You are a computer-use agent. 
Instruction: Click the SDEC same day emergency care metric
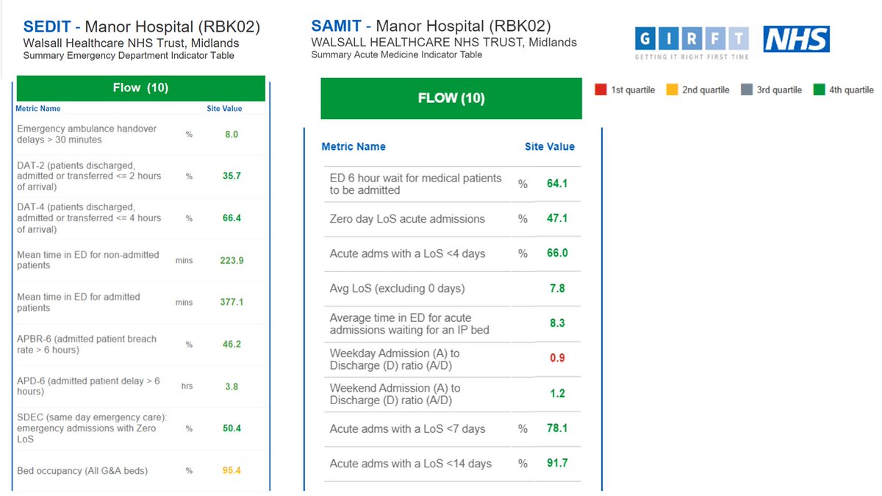point(92,428)
